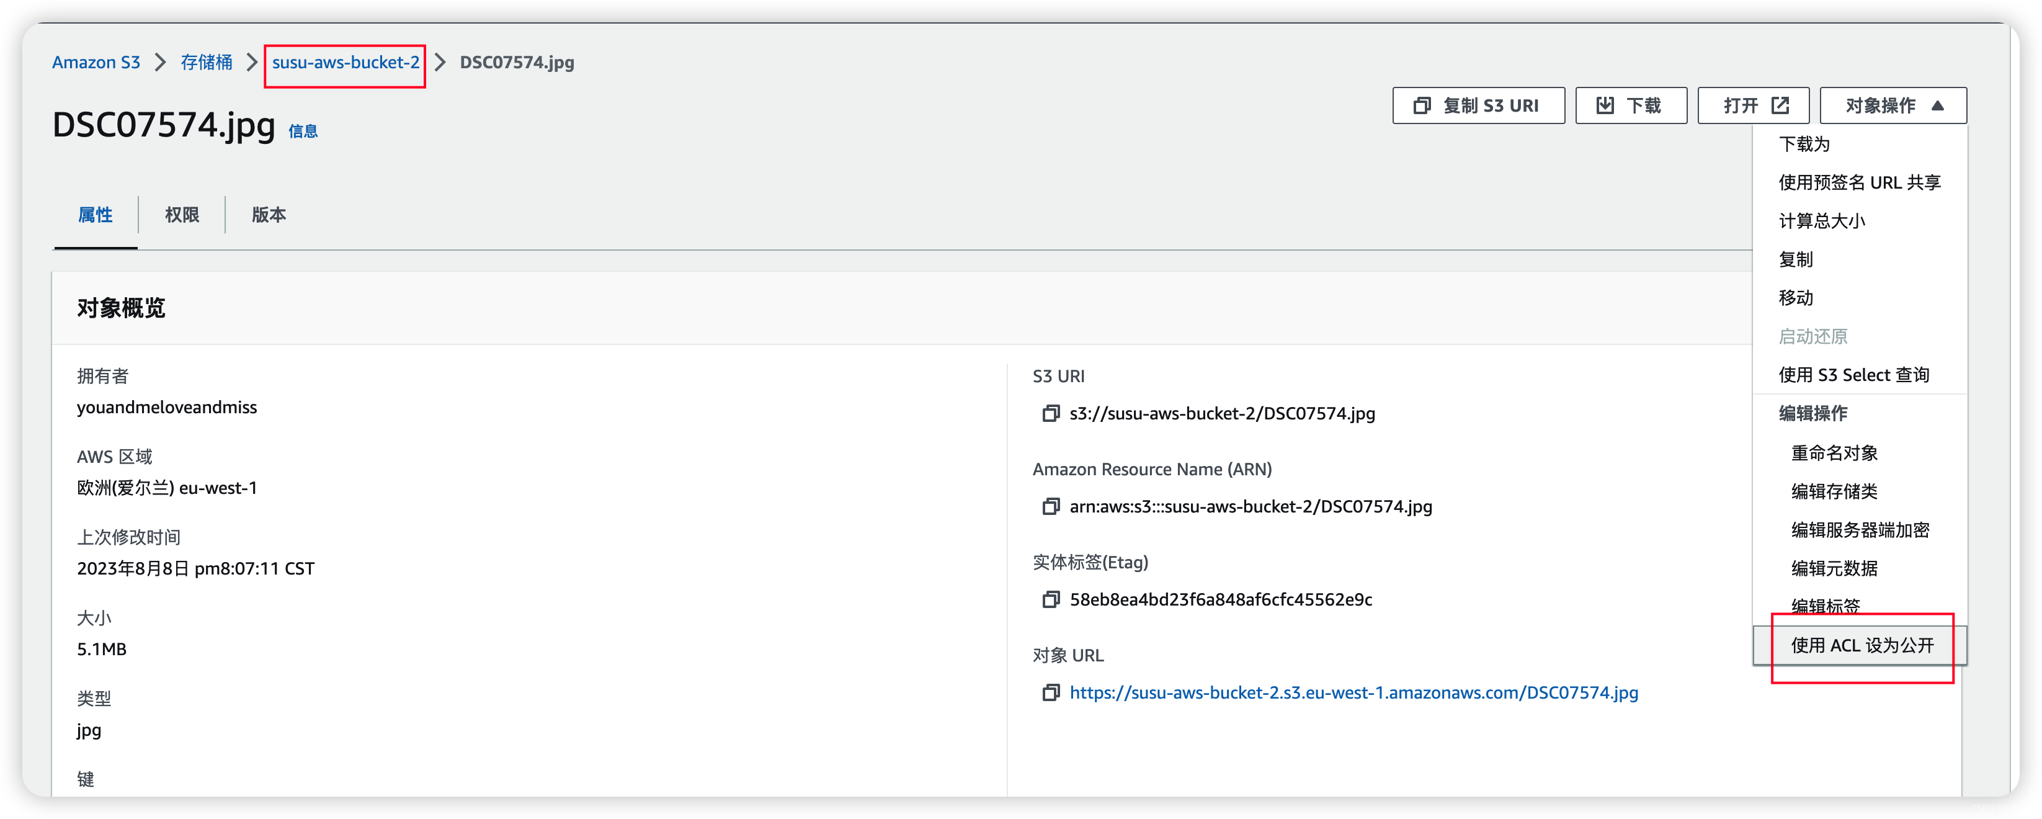This screenshot has height=819, width=2042.
Task: Choose 重命名对象 menu item
Action: 1860,453
